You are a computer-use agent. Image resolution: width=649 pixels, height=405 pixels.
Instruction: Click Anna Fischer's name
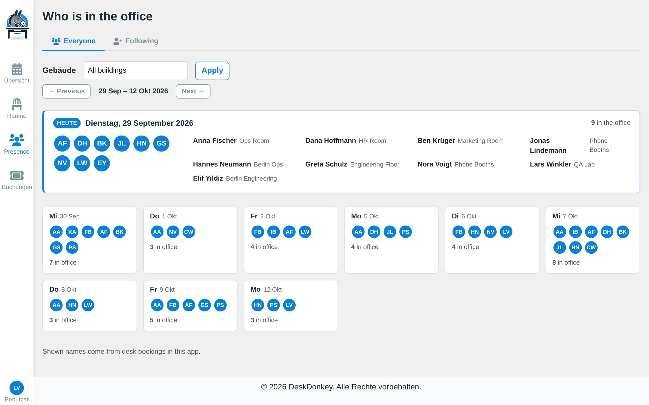(215, 140)
